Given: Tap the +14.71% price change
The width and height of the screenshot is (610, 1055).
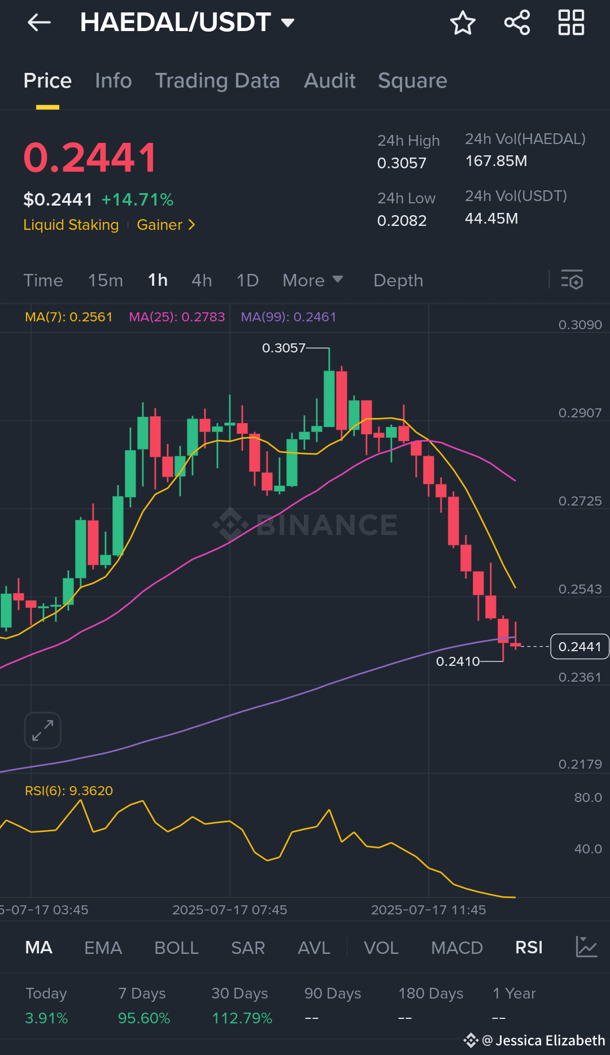Looking at the screenshot, I should pyautogui.click(x=137, y=199).
